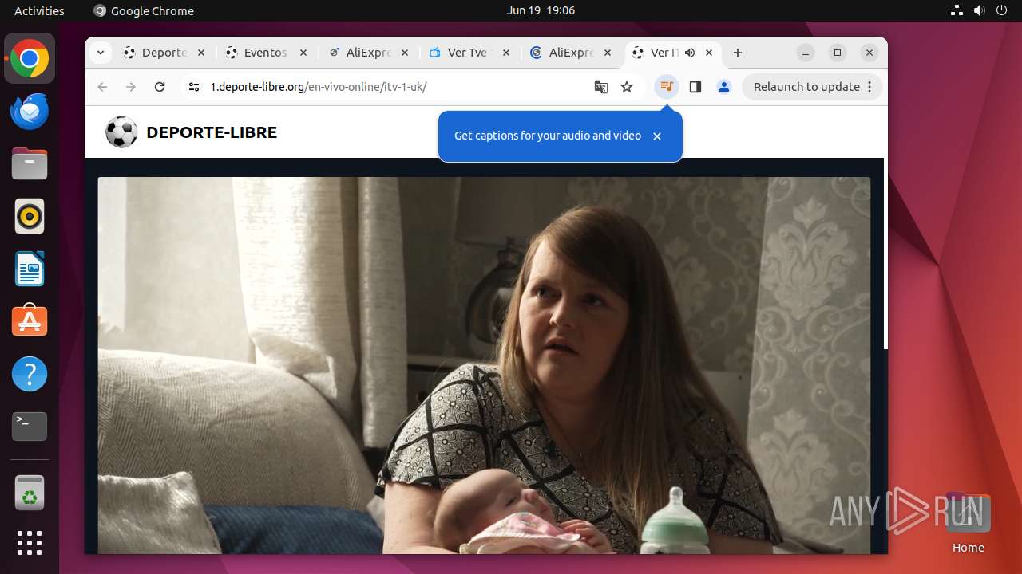This screenshot has width=1022, height=574.
Task: Launch Rhythmbox music player
Action: tap(30, 216)
